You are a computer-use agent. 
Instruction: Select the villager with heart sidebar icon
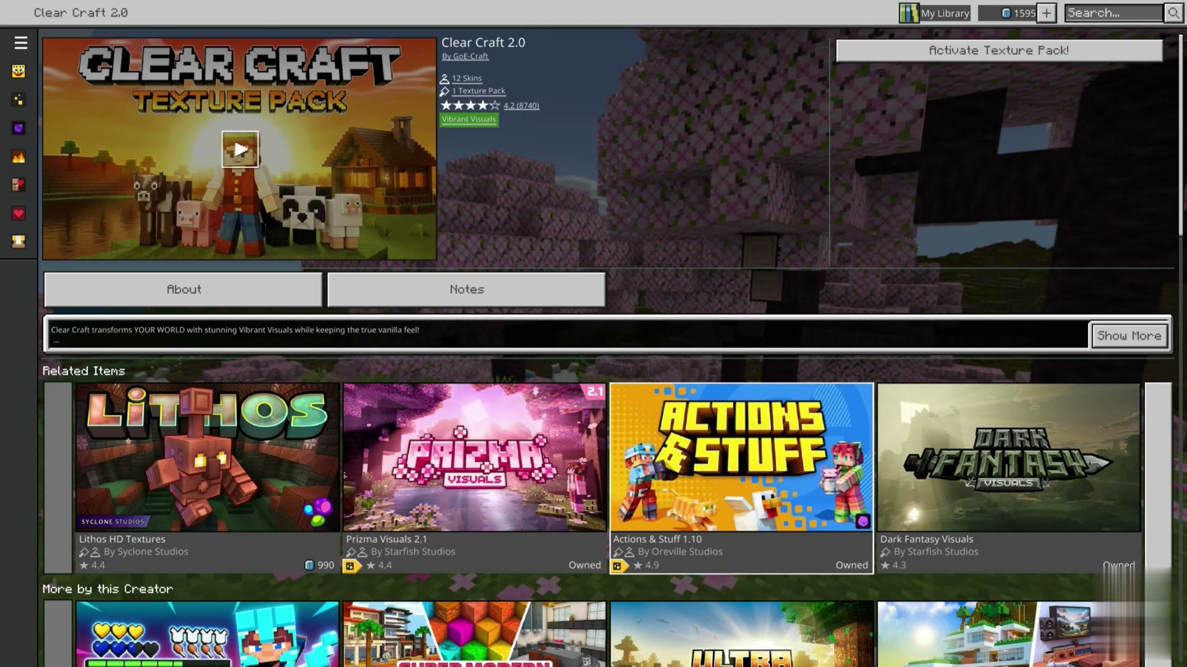point(19,185)
